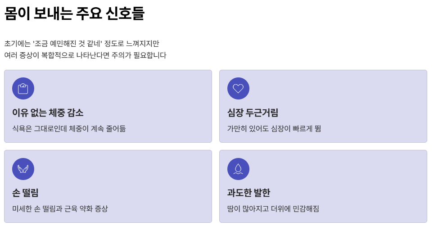434x230 pixels.
Task: Click the text 가만히 있어도 심장이 빠르게 뜀
Action: pyautogui.click(x=274, y=129)
